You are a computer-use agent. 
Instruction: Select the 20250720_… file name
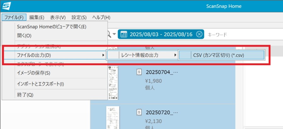click(162, 113)
